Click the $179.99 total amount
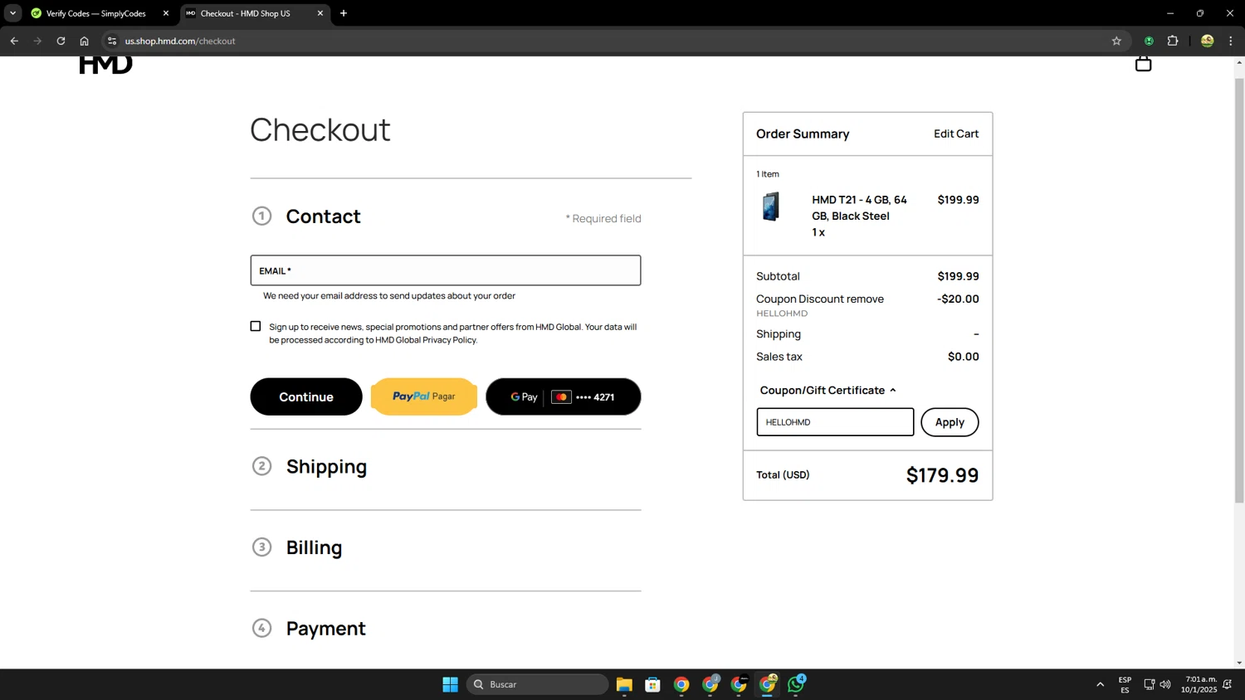 click(x=942, y=475)
